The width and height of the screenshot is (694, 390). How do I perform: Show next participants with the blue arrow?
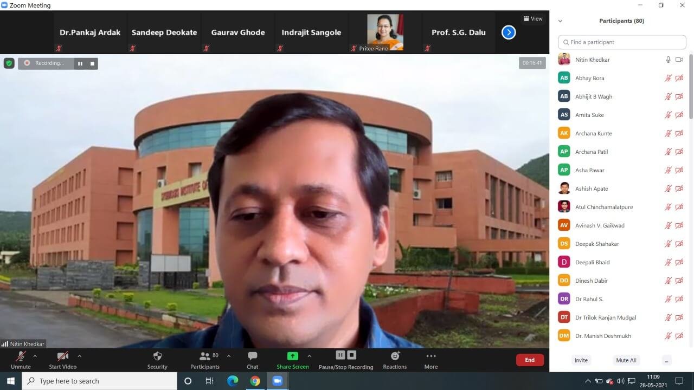[x=509, y=32]
